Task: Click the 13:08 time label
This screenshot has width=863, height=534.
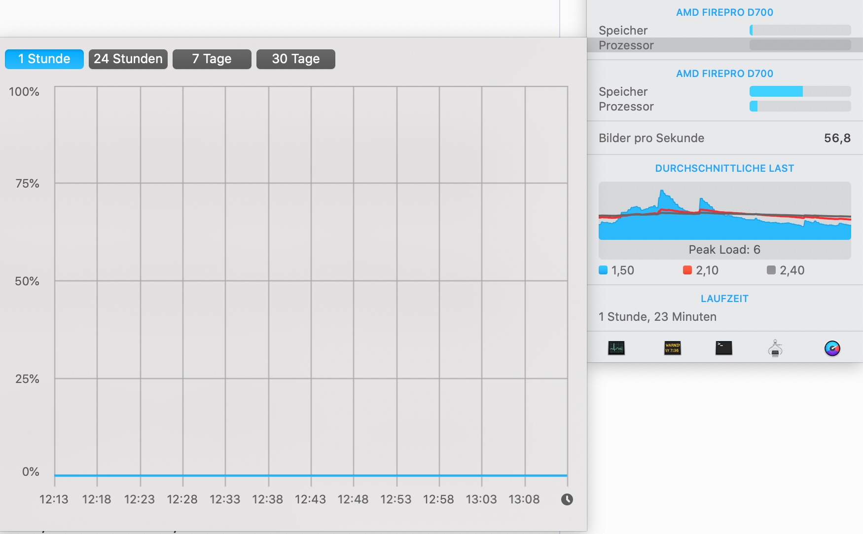Action: pos(524,499)
